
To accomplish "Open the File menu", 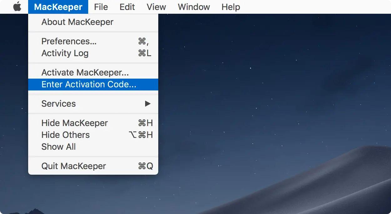I will pyautogui.click(x=101, y=7).
